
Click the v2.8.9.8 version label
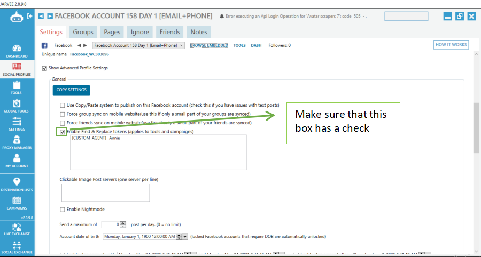pyautogui.click(x=27, y=218)
